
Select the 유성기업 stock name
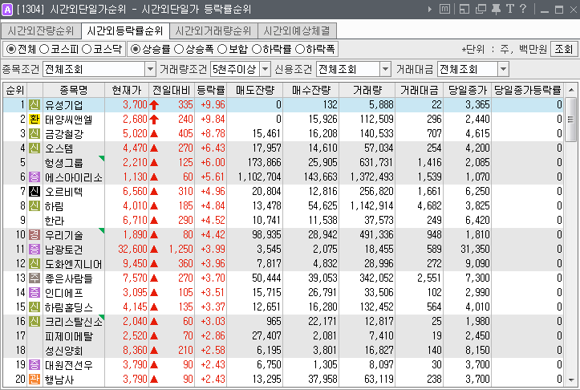coord(63,105)
